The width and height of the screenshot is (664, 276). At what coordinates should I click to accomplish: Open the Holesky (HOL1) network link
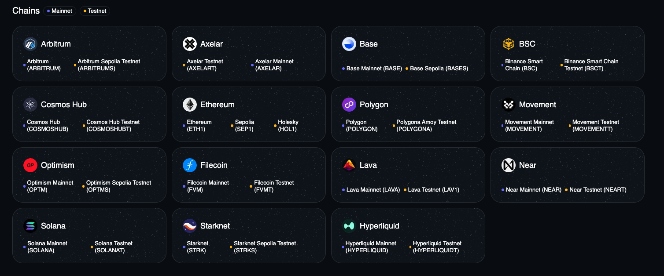click(288, 126)
